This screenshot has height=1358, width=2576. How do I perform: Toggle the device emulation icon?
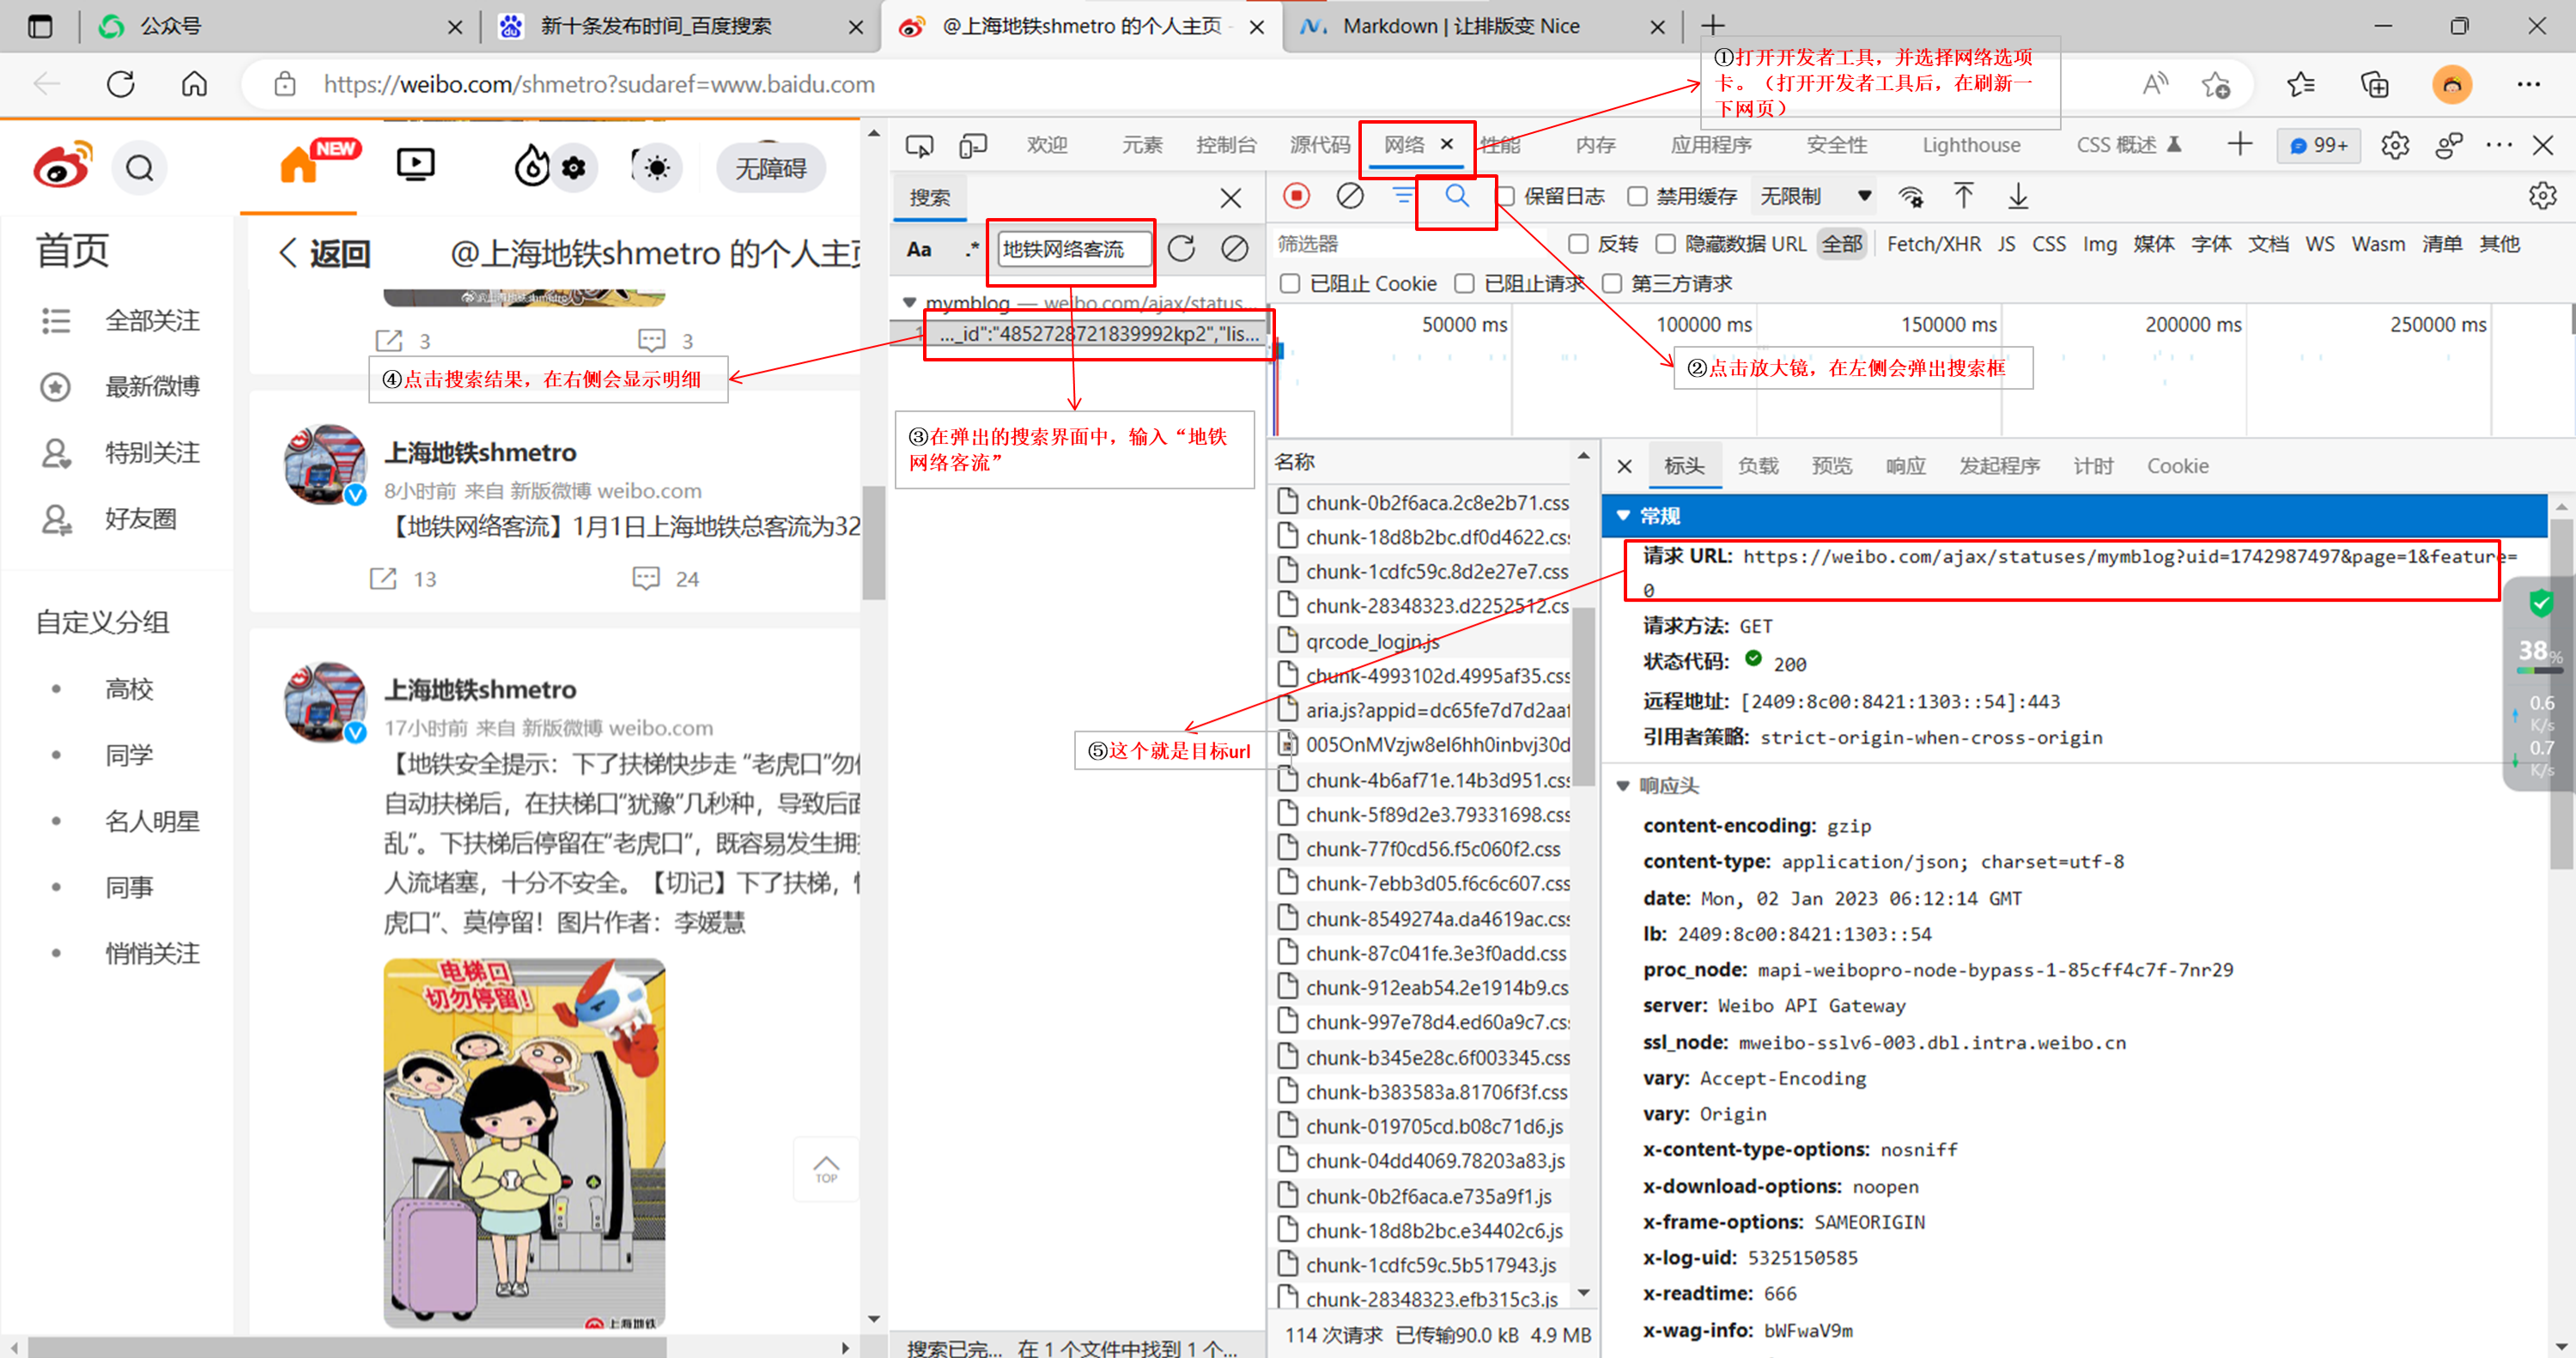coord(972,146)
